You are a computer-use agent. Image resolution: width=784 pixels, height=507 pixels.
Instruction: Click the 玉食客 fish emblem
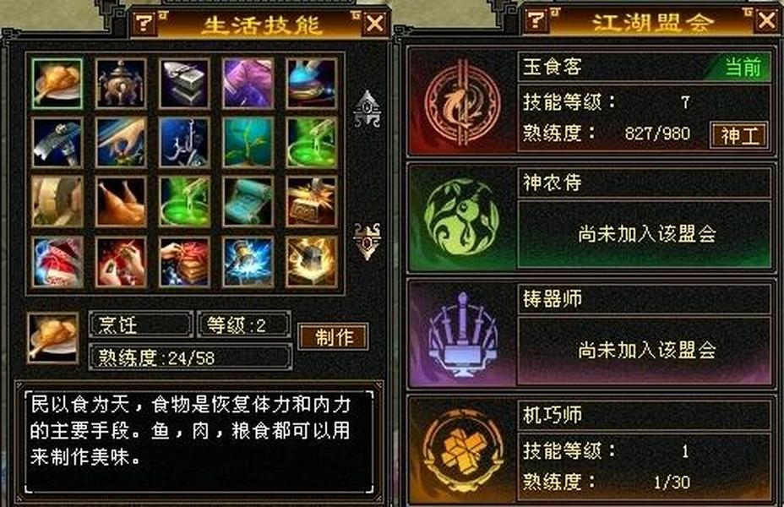[462, 102]
